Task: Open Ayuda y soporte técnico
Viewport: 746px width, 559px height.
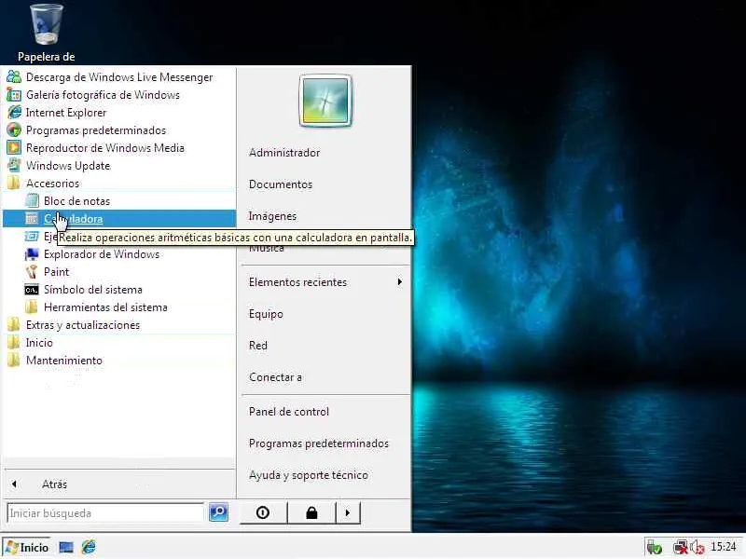Action: 309,475
